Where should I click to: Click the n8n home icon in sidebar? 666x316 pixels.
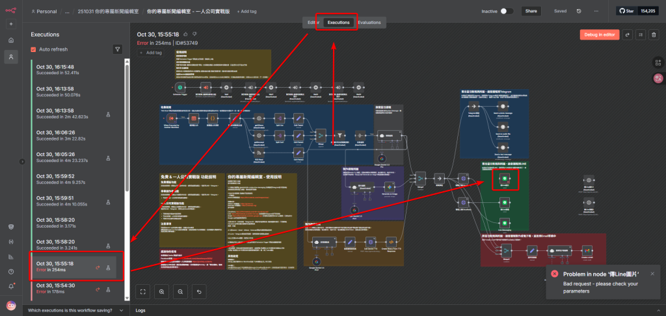point(11,40)
